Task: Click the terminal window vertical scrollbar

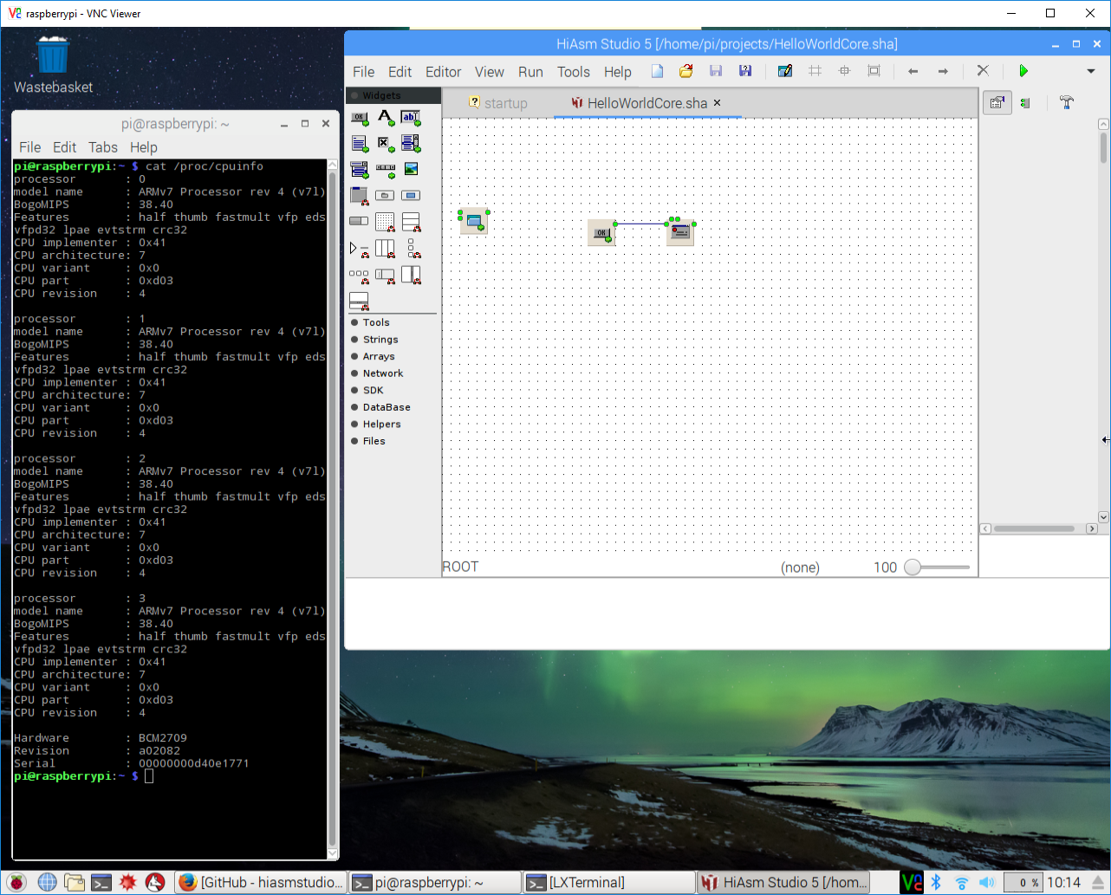Action: pyautogui.click(x=332, y=509)
